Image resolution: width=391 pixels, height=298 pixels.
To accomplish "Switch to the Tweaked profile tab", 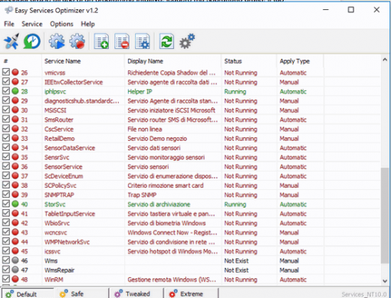I will coord(136,293).
